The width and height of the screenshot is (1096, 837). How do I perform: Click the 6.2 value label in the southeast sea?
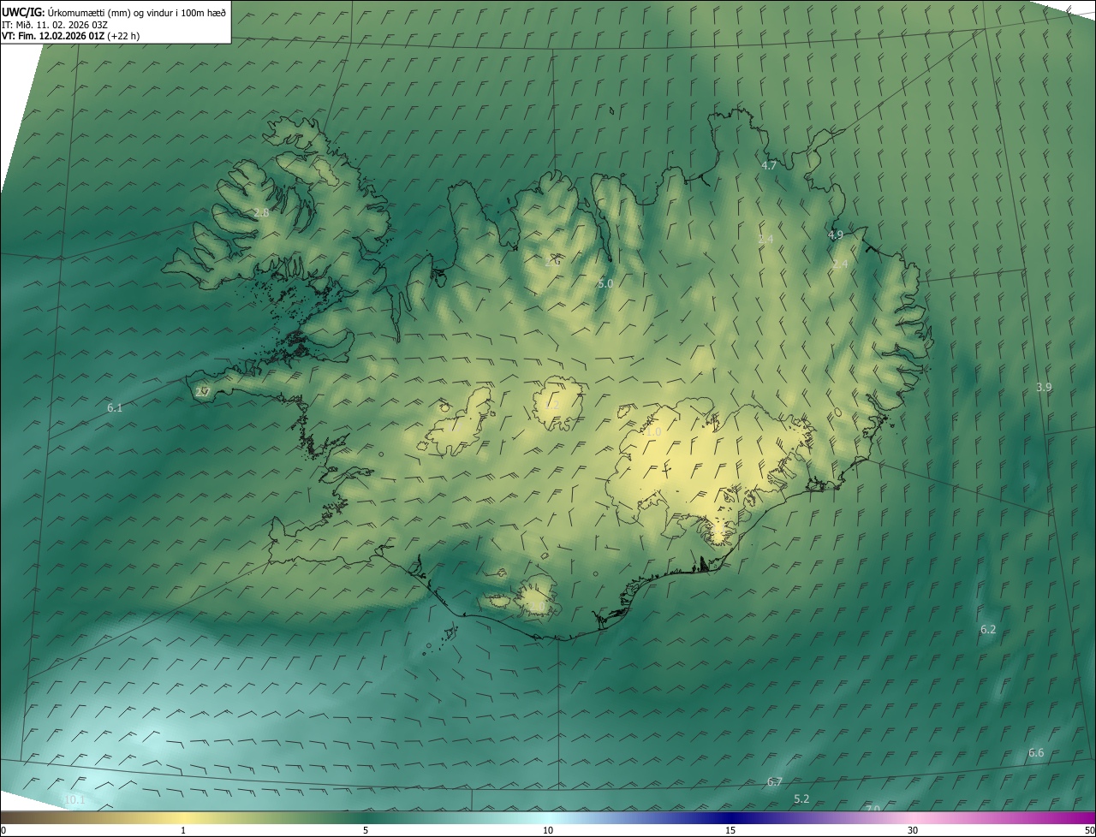tap(988, 629)
